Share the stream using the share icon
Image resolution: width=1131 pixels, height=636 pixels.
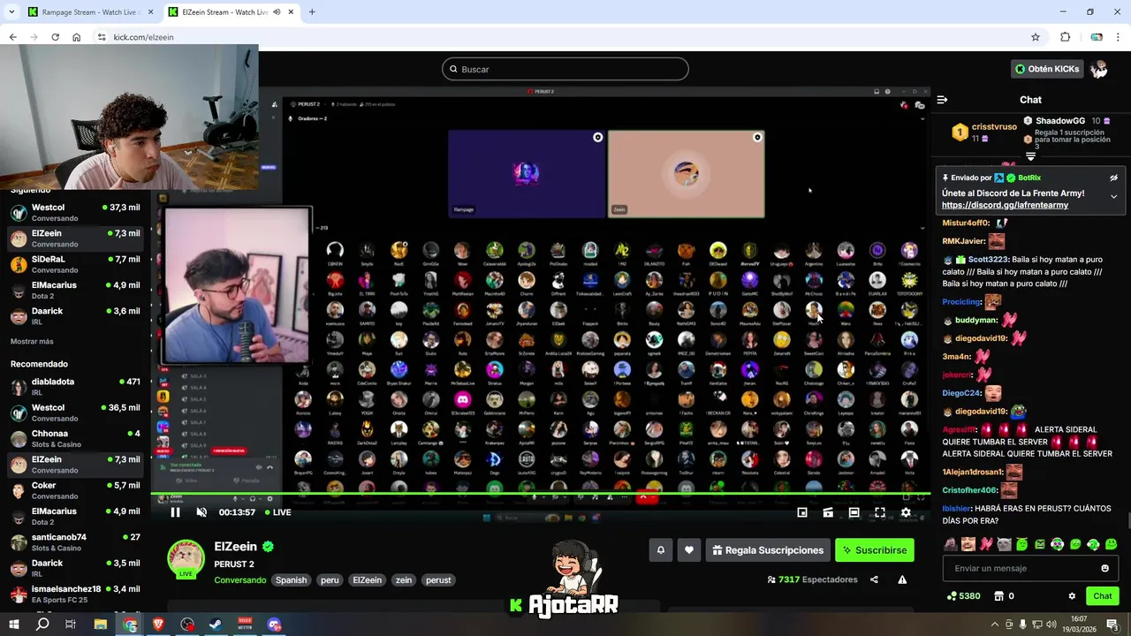[874, 579]
